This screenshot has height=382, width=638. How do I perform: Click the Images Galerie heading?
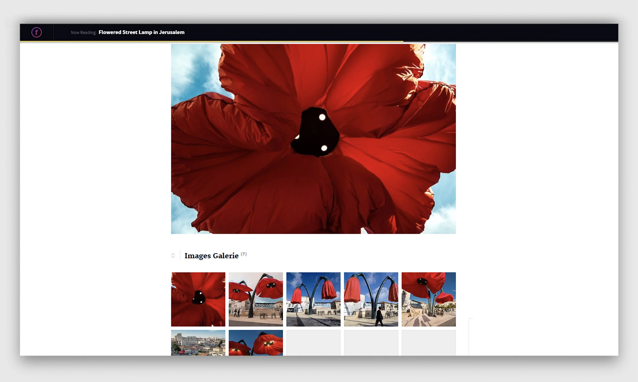(x=211, y=255)
